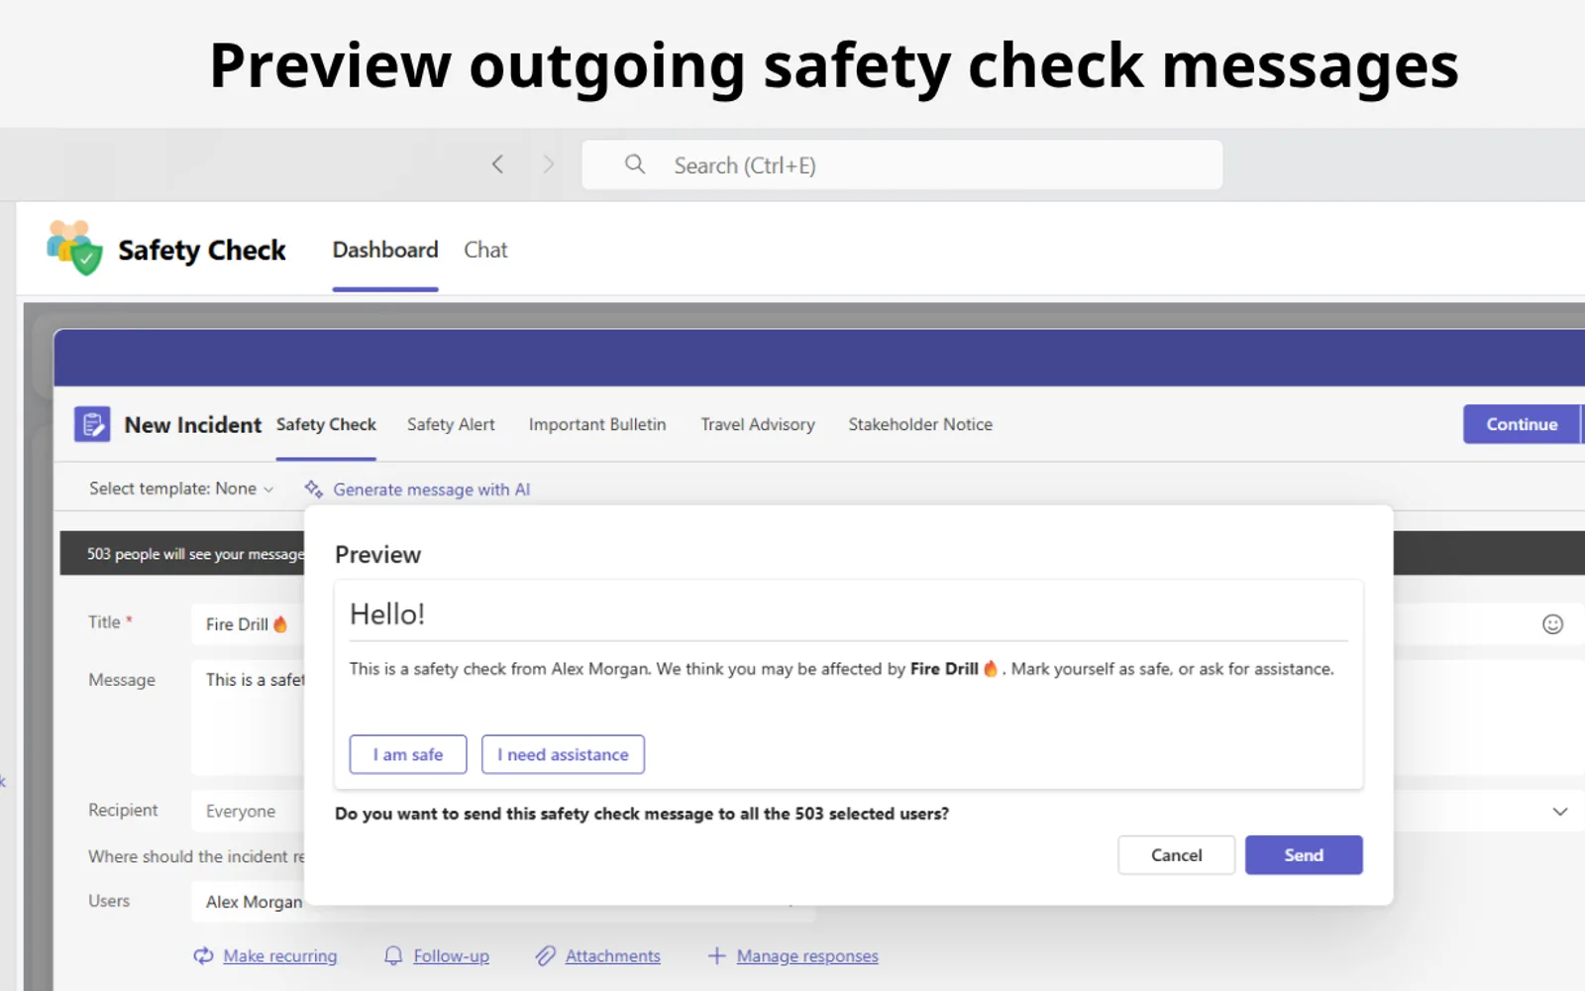This screenshot has height=991, width=1585.
Task: Click the Message text area
Action: click(x=248, y=716)
